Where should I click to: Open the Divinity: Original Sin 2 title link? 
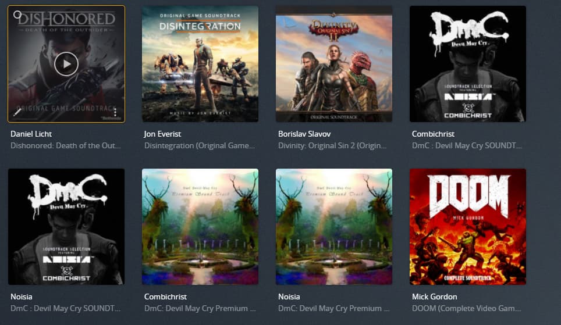coord(332,146)
